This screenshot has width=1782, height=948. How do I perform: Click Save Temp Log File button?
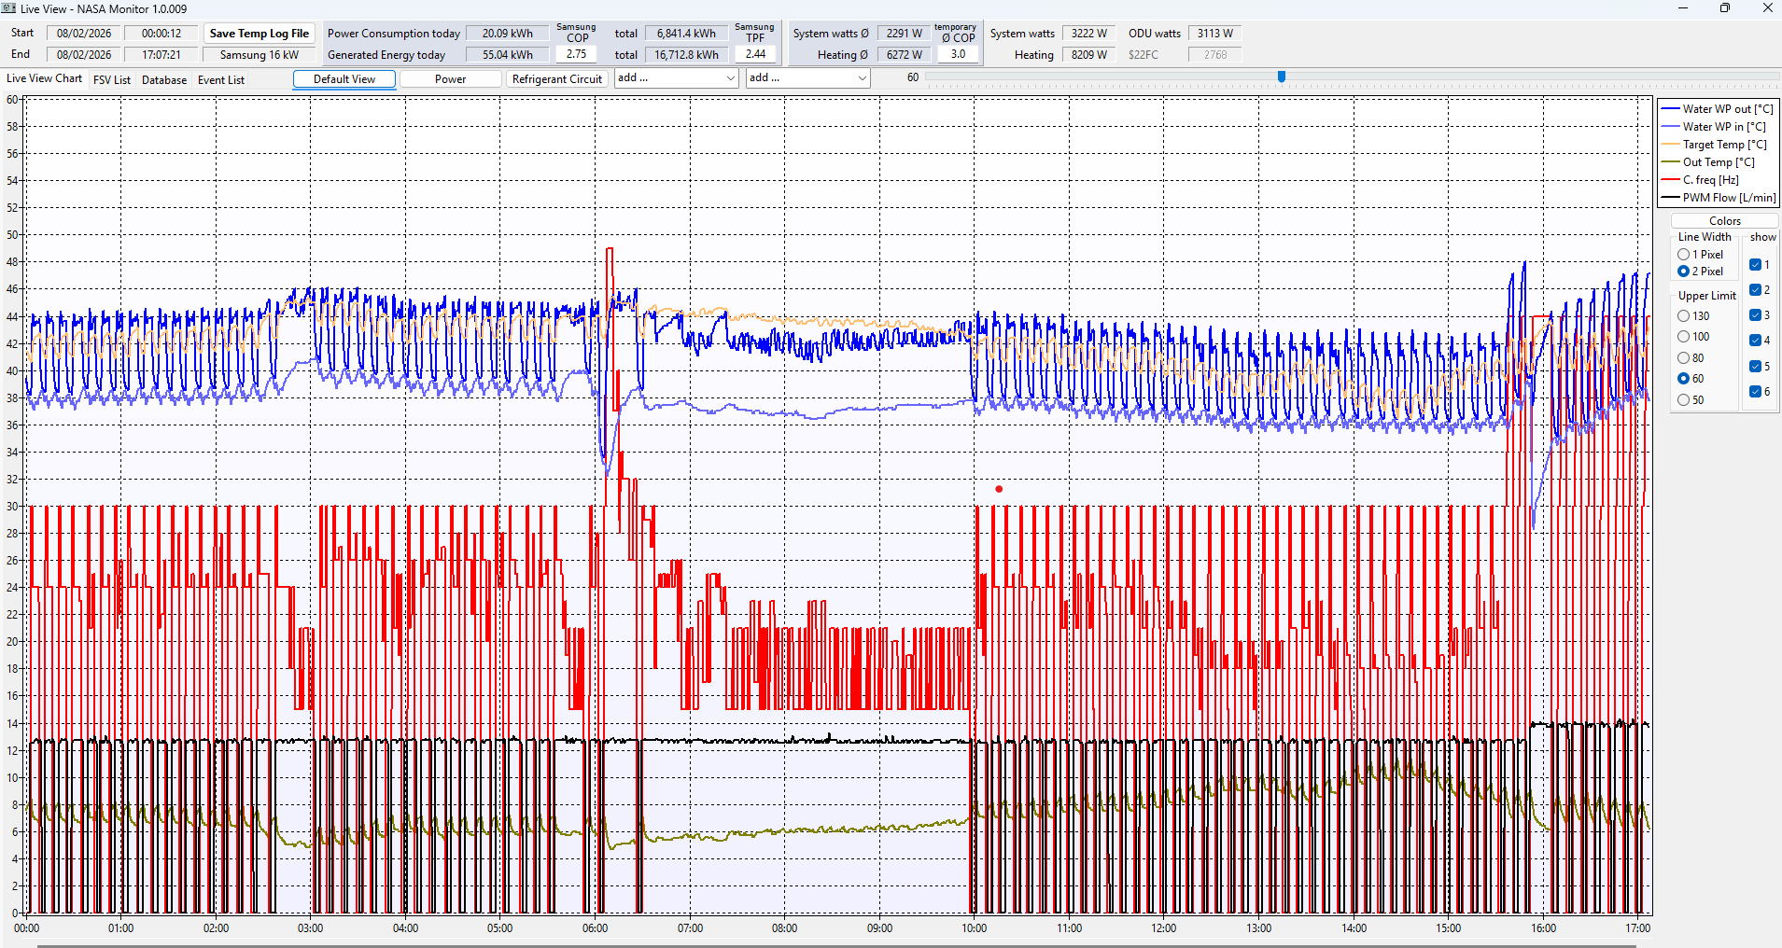[259, 34]
